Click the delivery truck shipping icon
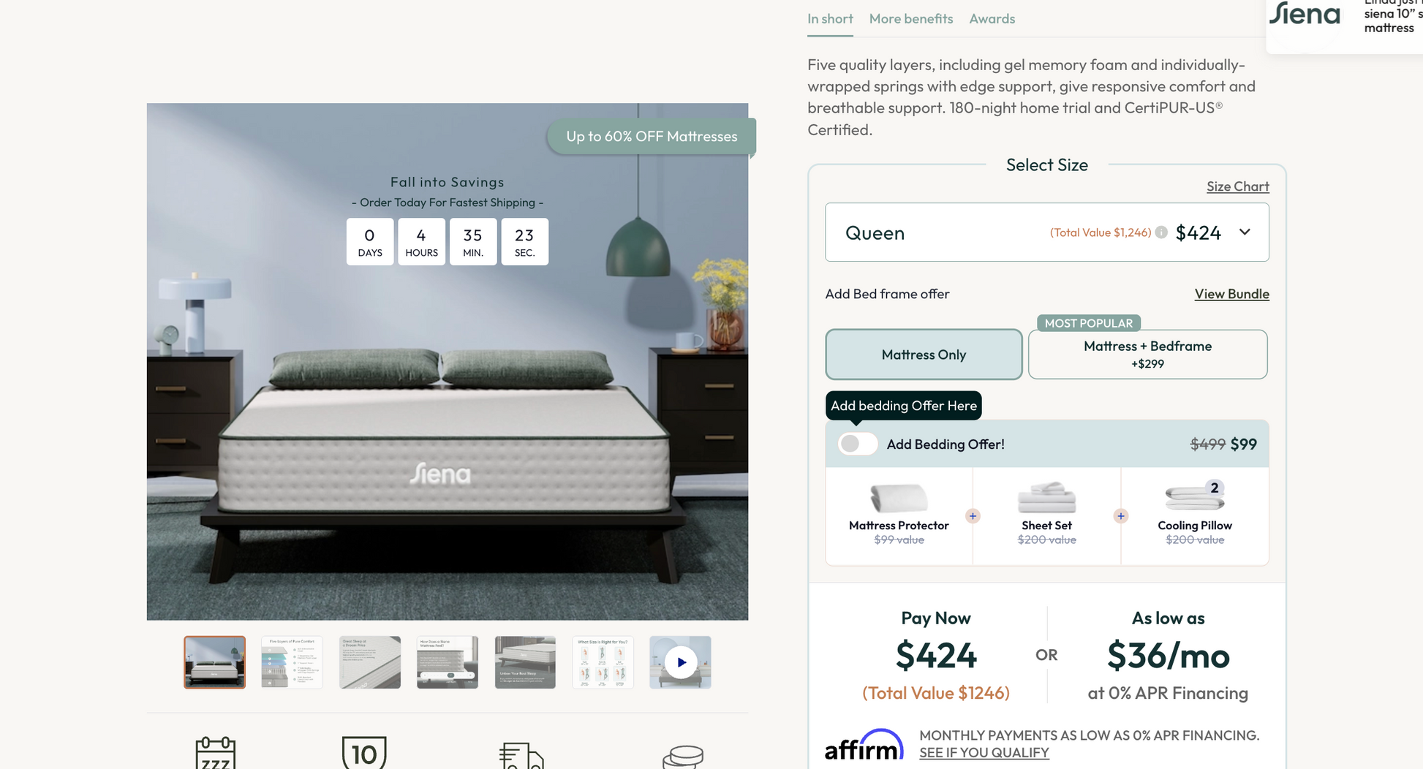 [x=521, y=756]
